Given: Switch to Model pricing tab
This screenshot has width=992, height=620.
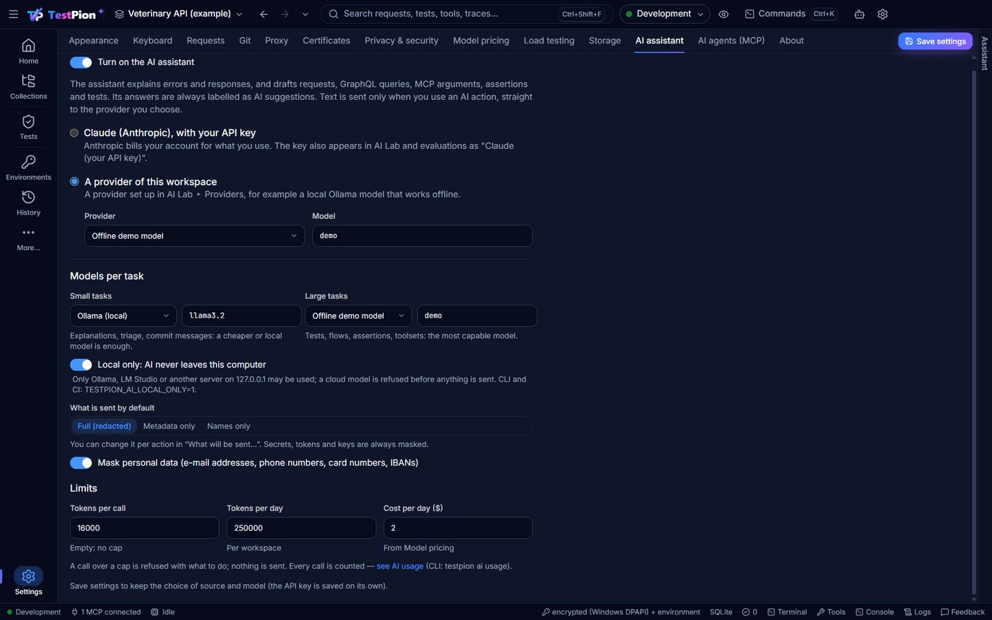Looking at the screenshot, I should click(481, 41).
